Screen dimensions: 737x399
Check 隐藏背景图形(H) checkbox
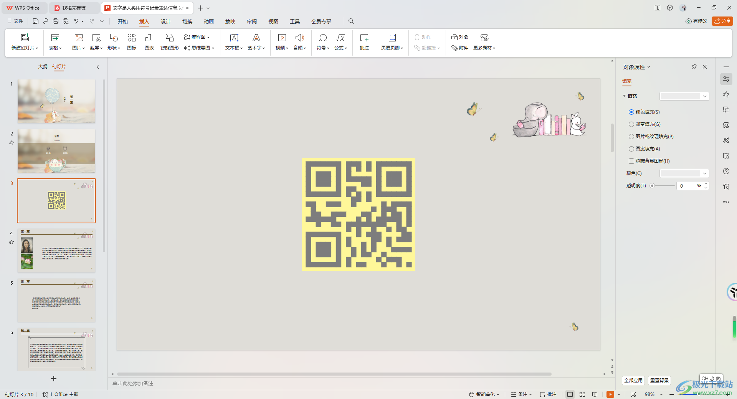[x=631, y=161]
